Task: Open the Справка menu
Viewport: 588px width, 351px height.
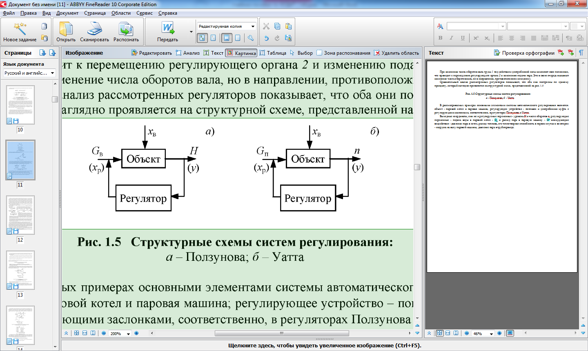Action: pyautogui.click(x=168, y=13)
